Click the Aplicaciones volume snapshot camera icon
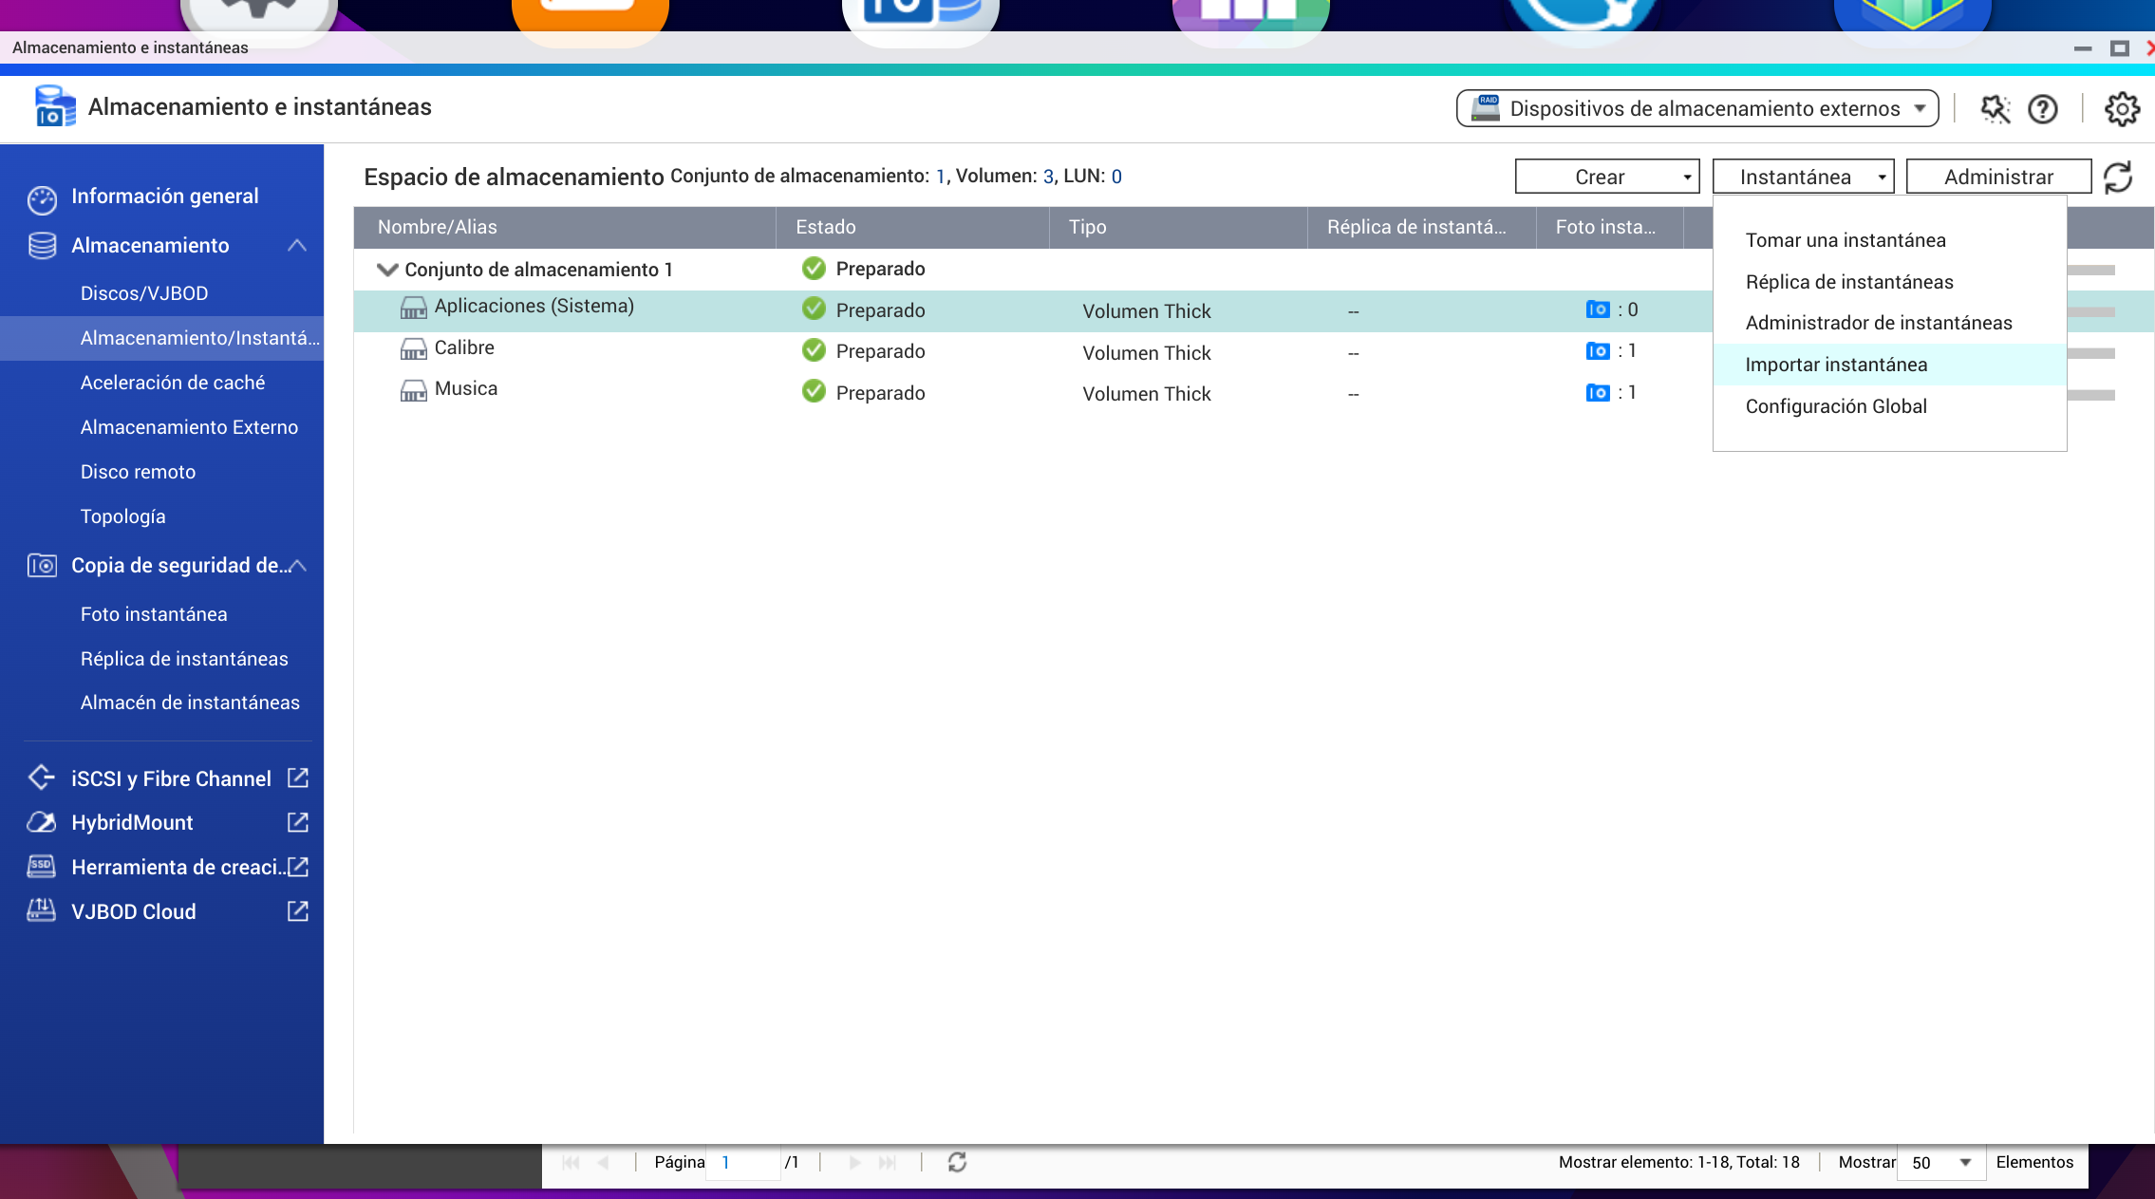 tap(1598, 309)
